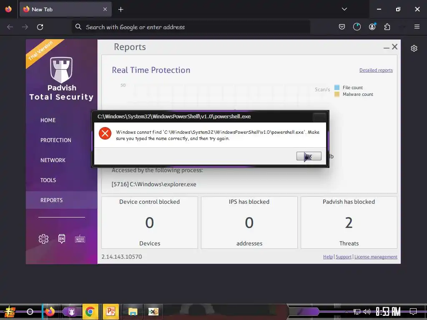Open License management link
427x320 pixels.
(x=376, y=257)
